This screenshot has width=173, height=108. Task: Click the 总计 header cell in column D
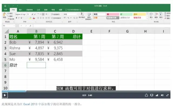point(73,36)
